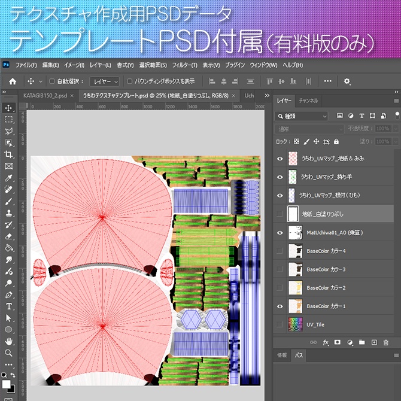Select the Brush tool

(x=8, y=201)
